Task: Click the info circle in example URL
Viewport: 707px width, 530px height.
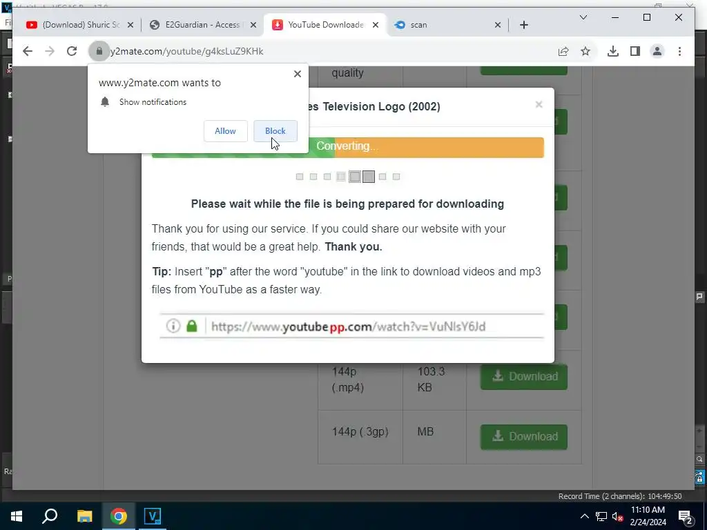Action: [x=173, y=326]
